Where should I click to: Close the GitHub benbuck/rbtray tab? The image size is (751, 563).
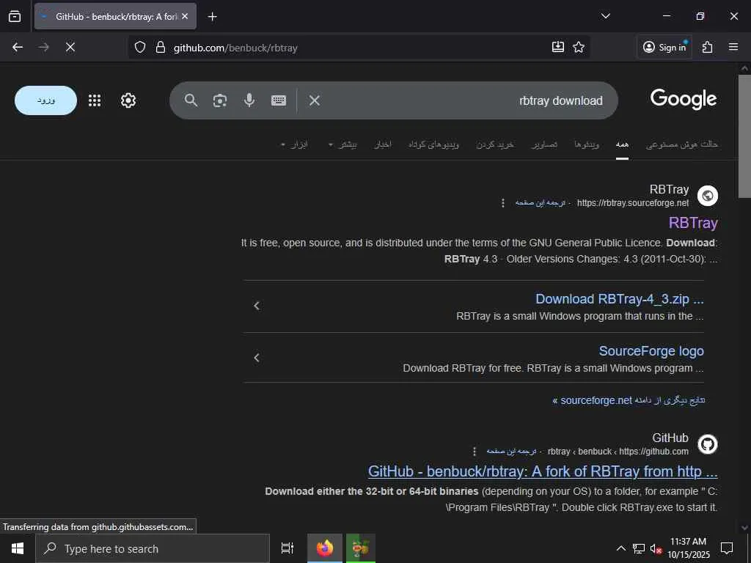tap(185, 16)
